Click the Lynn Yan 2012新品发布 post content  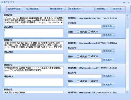tap(34, 21)
